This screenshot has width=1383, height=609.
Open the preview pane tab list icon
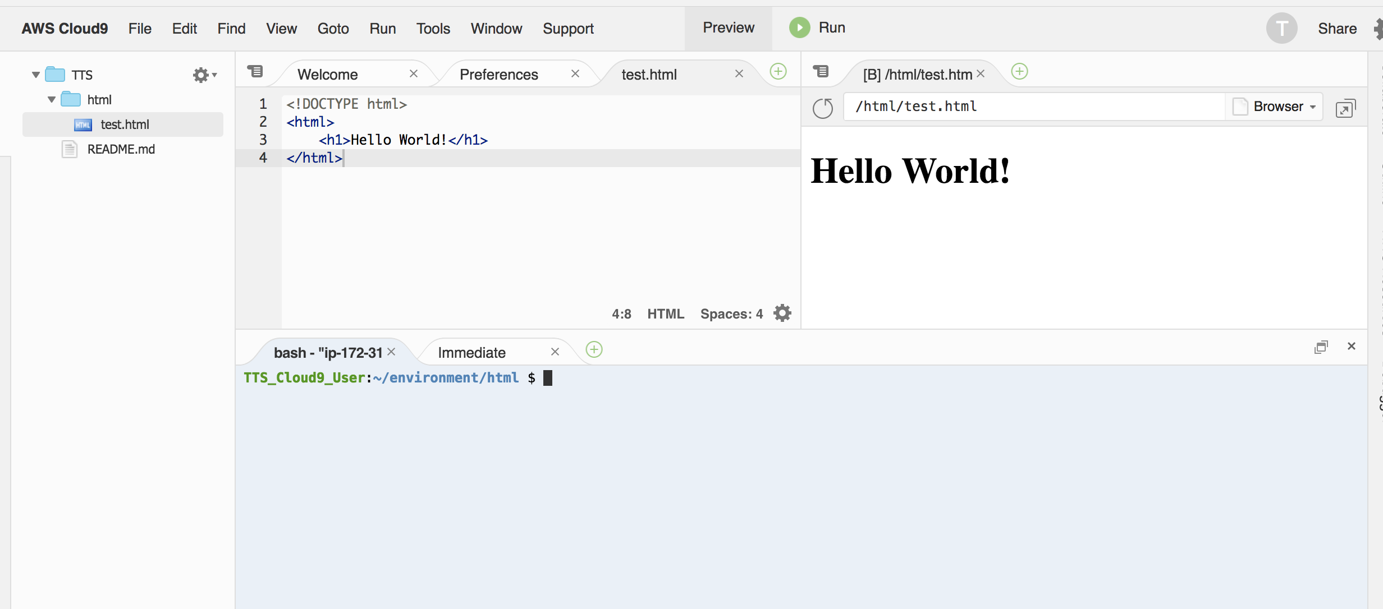click(821, 71)
